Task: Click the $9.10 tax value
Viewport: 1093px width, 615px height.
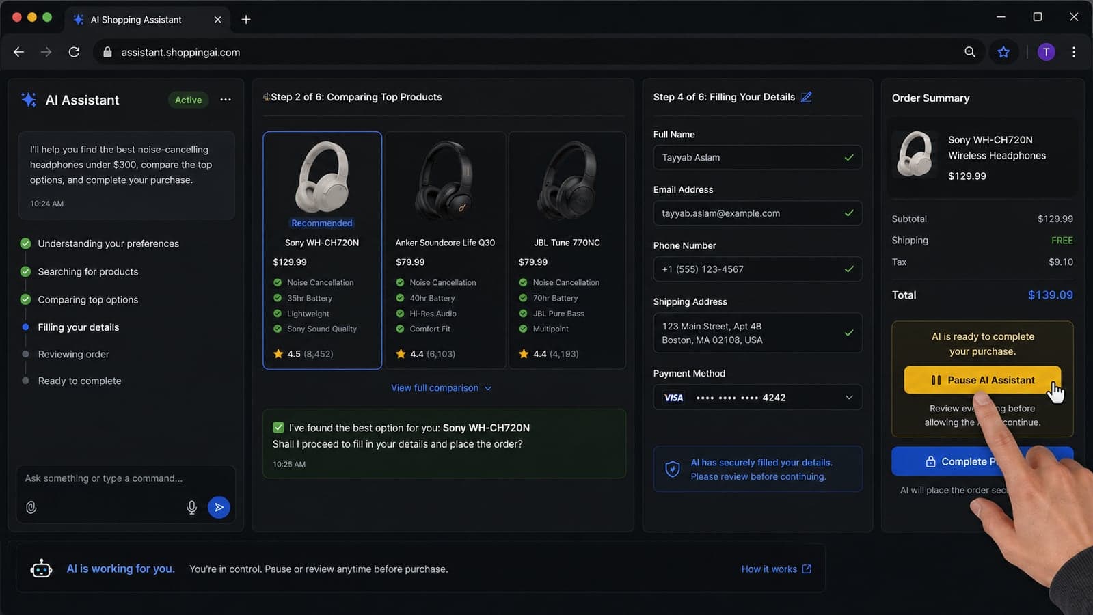Action: pyautogui.click(x=1061, y=262)
